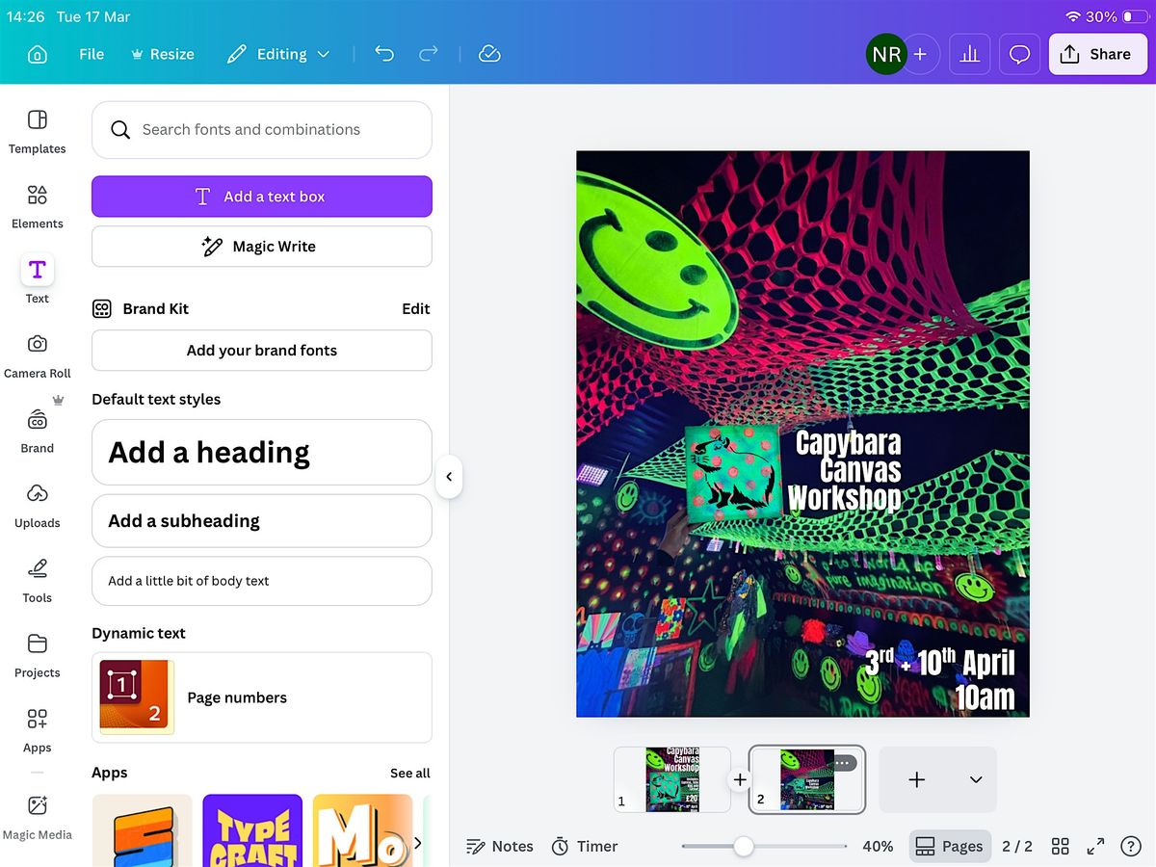This screenshot has height=867, width=1156.
Task: Open grid view of pages
Action: (x=1060, y=846)
